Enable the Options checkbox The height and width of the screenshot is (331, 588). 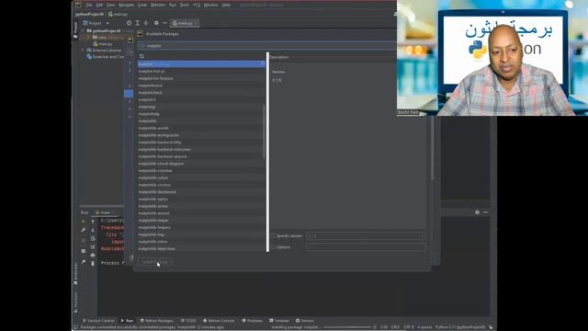click(273, 247)
